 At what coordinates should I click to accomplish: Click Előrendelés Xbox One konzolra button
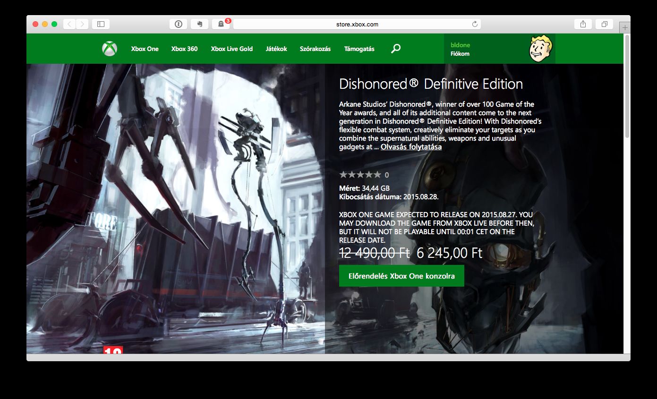point(401,276)
